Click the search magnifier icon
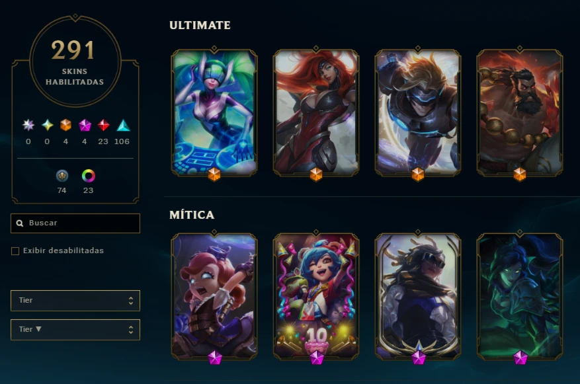Screen dimensions: 580x384 20,223
